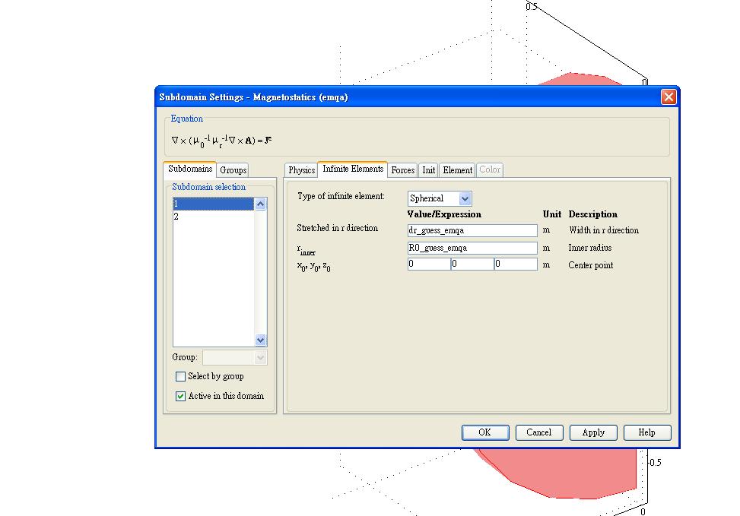Open Help for subdomain settings
This screenshot has height=516, width=740.
pyautogui.click(x=646, y=432)
